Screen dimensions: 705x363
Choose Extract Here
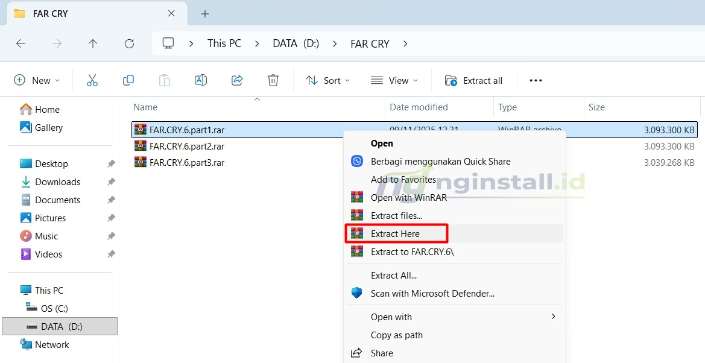point(395,234)
